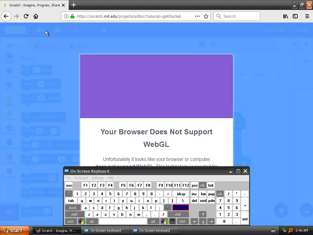Click the right Windows logo key
The image size is (313, 235).
(164, 222)
